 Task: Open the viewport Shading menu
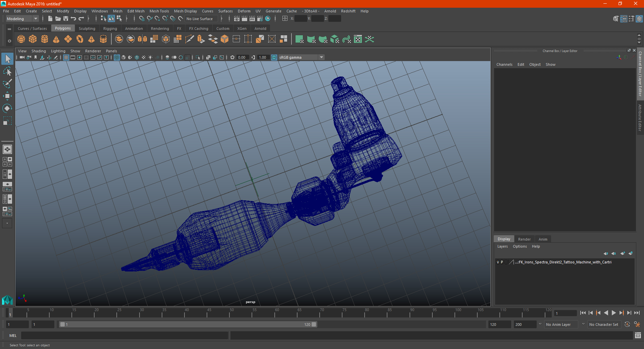[39, 51]
